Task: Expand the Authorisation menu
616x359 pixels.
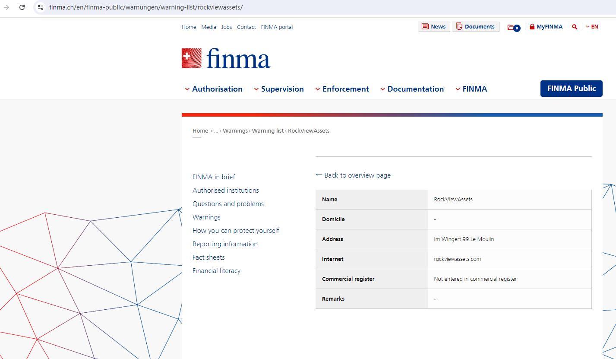Action: 214,89
